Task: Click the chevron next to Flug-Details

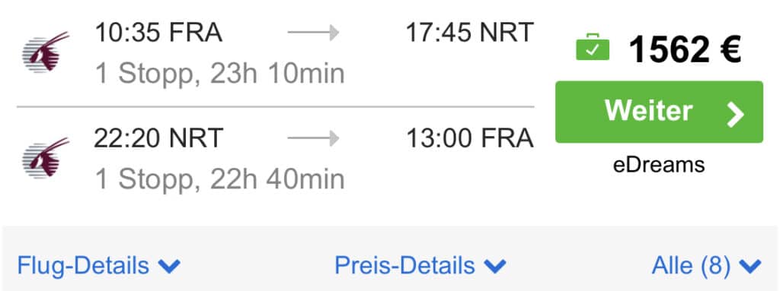Action: pos(169,267)
